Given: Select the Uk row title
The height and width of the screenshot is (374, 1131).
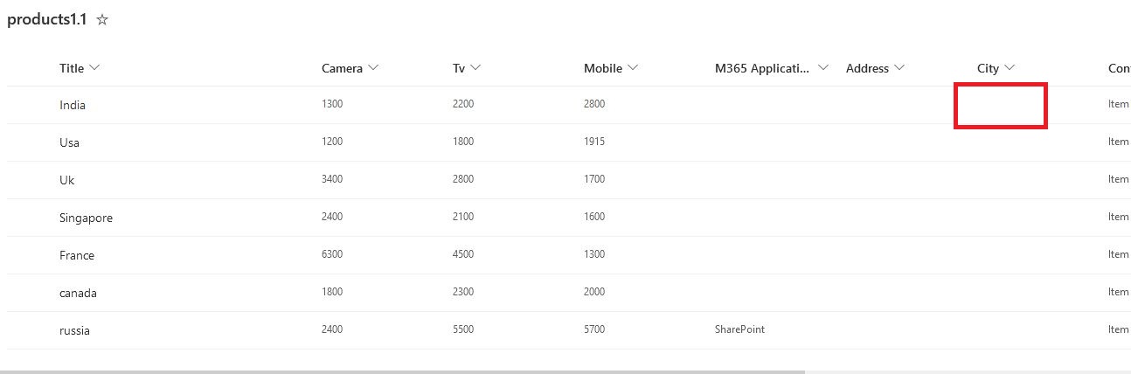Looking at the screenshot, I should point(66,180).
